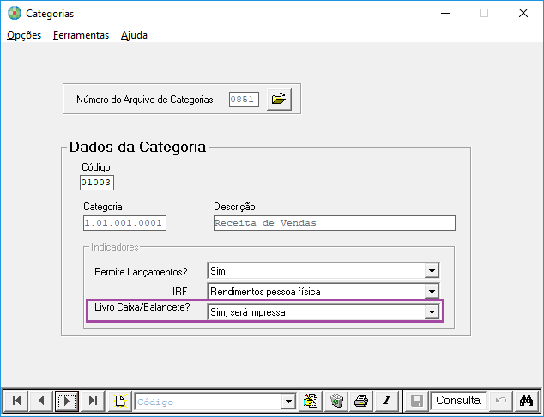Screen dimensions: 544x417
Task: Expand the IRF dropdown
Action: (432, 292)
